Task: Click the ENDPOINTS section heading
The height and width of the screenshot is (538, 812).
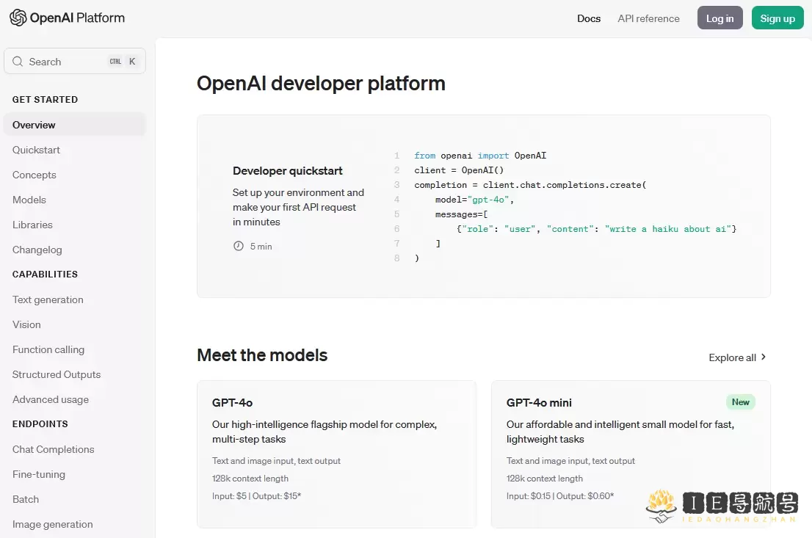Action: coord(40,424)
